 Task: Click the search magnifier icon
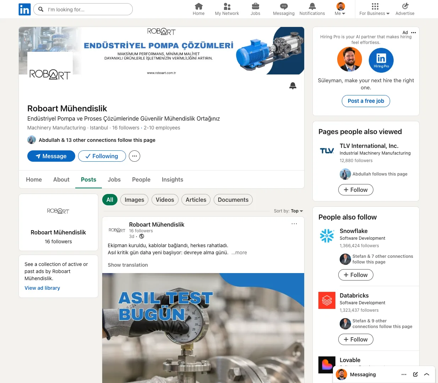click(x=41, y=9)
